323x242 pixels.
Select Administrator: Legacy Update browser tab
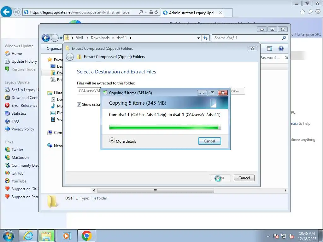click(x=192, y=13)
